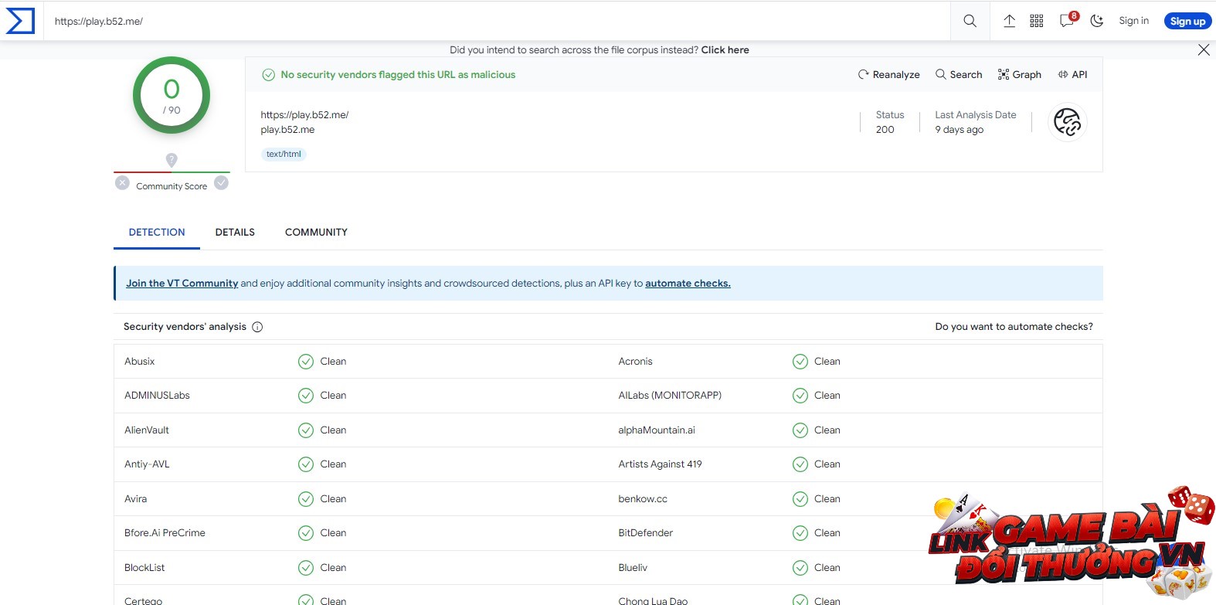Image resolution: width=1216 pixels, height=605 pixels.
Task: Click 'Do you want to automate checks?'
Action: (1014, 327)
